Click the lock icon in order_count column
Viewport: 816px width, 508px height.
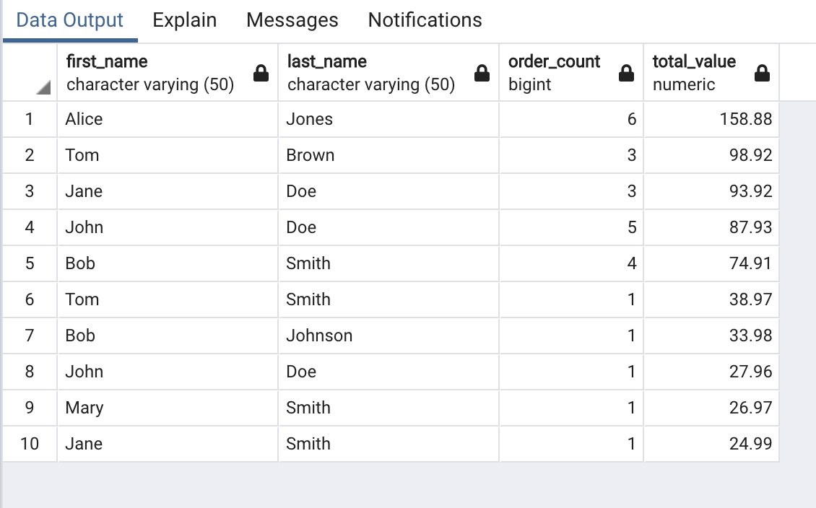click(626, 74)
